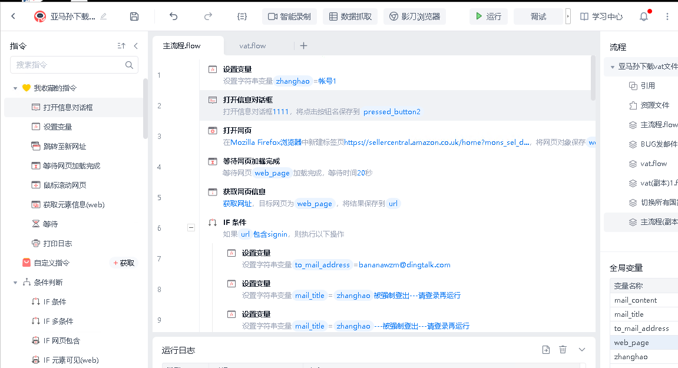Open the variables {≡} icon
Image resolution: width=678 pixels, height=368 pixels.
click(x=242, y=16)
